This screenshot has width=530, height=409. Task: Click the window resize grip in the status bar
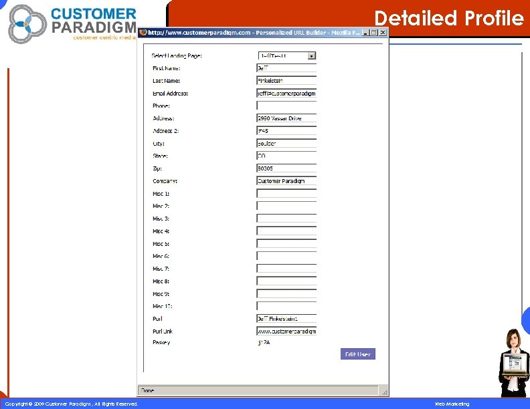(385, 392)
